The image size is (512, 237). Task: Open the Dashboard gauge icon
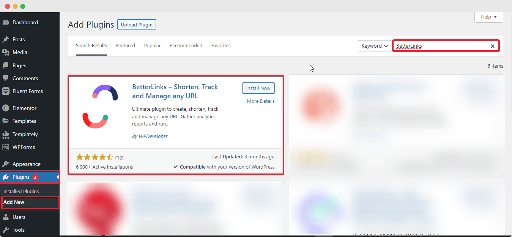pos(6,22)
